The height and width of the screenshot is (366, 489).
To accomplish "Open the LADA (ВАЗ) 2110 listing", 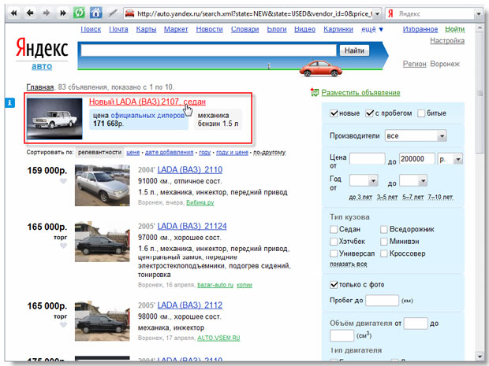I will pyautogui.click(x=189, y=169).
